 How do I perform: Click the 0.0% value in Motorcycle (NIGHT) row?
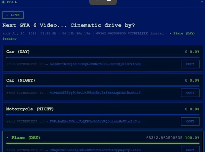pyautogui.click(x=194, y=109)
